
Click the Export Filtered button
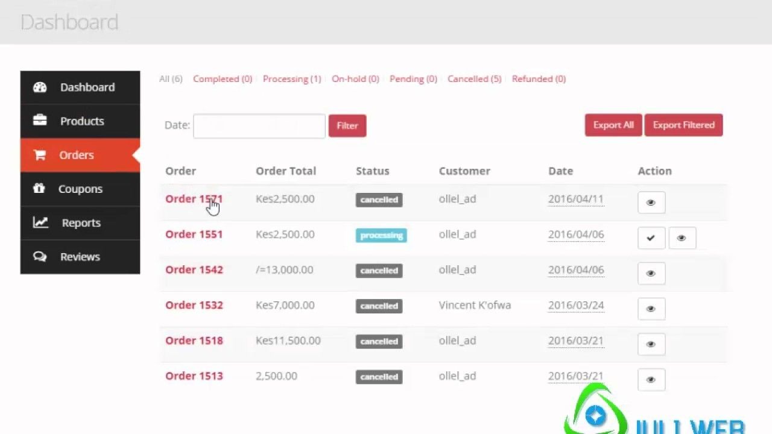[683, 125]
